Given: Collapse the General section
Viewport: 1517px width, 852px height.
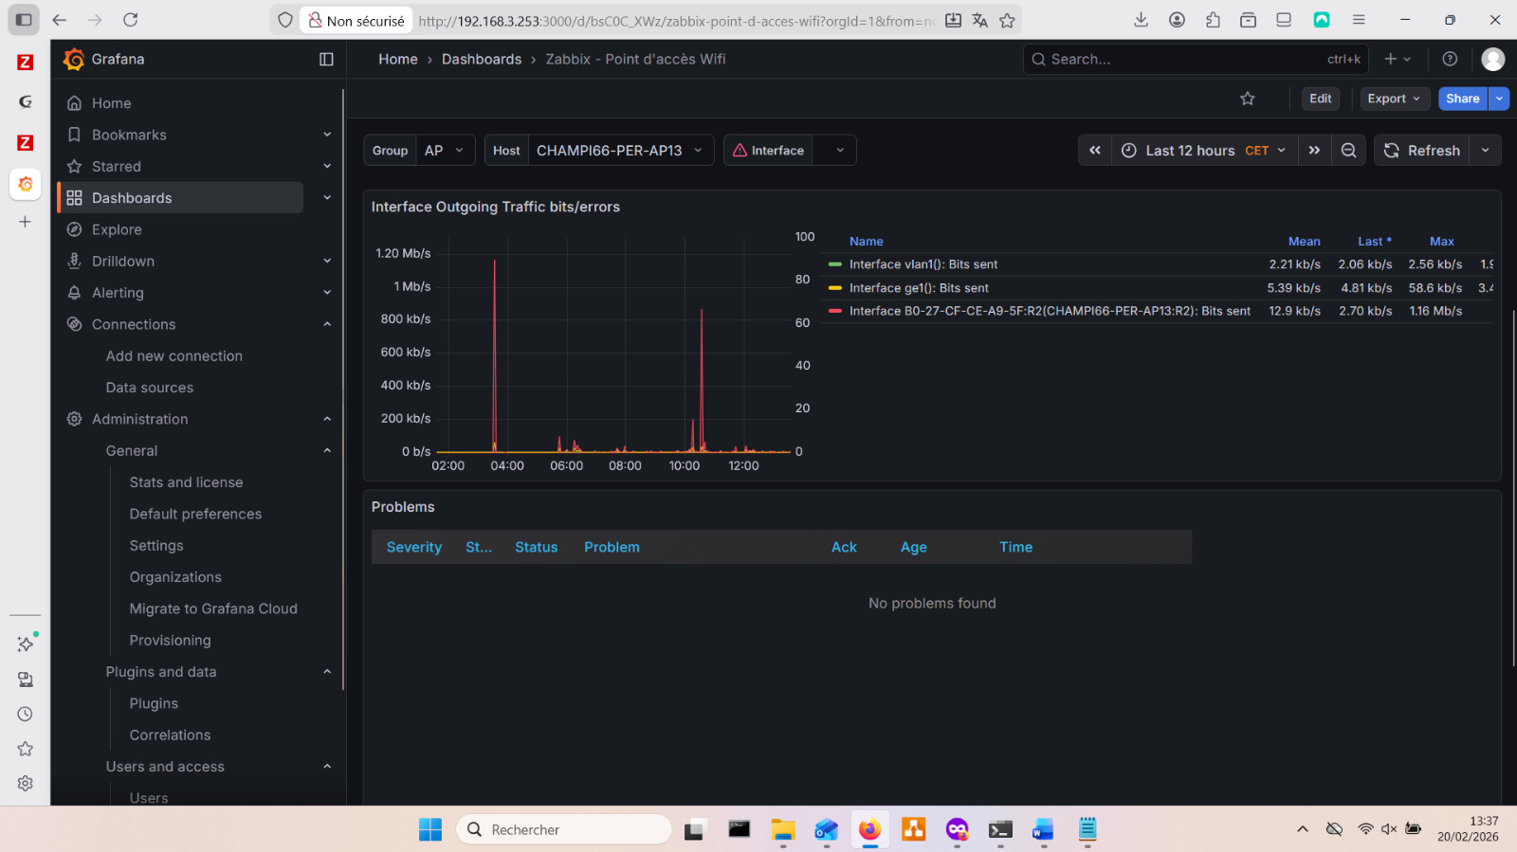Looking at the screenshot, I should tap(327, 451).
